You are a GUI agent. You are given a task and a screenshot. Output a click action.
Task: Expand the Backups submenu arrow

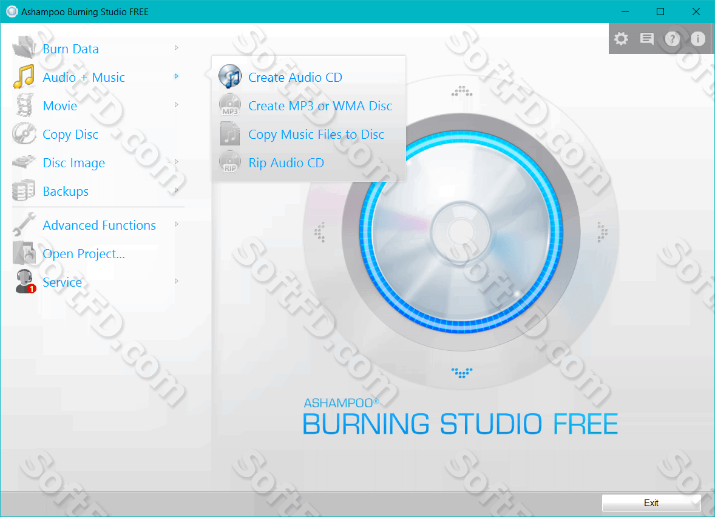click(177, 190)
